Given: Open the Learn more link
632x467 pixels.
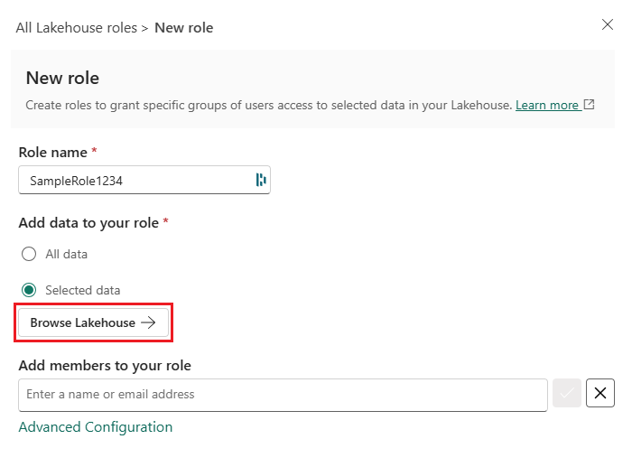Looking at the screenshot, I should tap(547, 106).
